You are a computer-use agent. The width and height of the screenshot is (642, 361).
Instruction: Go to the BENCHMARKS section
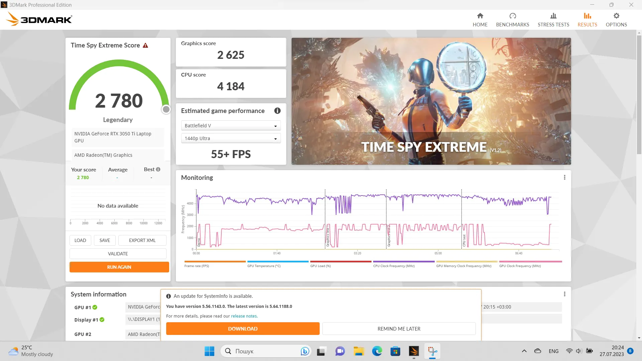[512, 20]
